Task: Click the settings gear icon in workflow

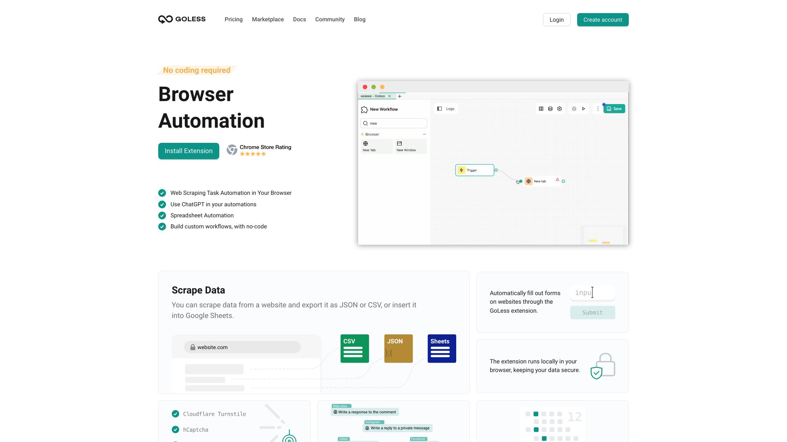Action: coord(560,108)
